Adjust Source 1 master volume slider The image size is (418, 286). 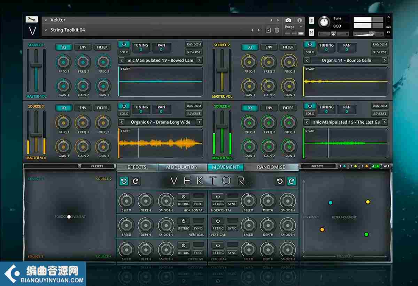(36, 65)
